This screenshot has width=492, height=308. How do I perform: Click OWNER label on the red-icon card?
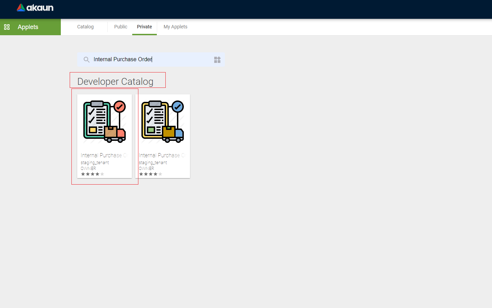88,168
